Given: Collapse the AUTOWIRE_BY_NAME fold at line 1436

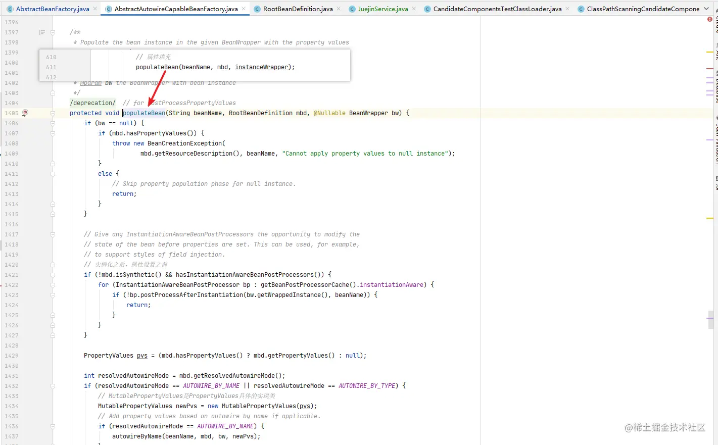Looking at the screenshot, I should pyautogui.click(x=53, y=426).
